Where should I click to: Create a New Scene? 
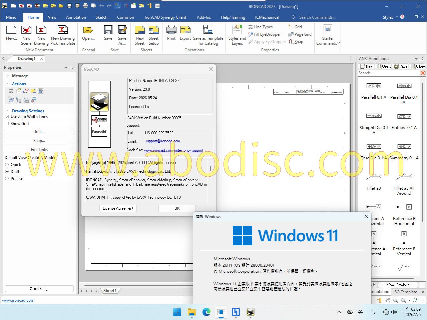(x=26, y=35)
